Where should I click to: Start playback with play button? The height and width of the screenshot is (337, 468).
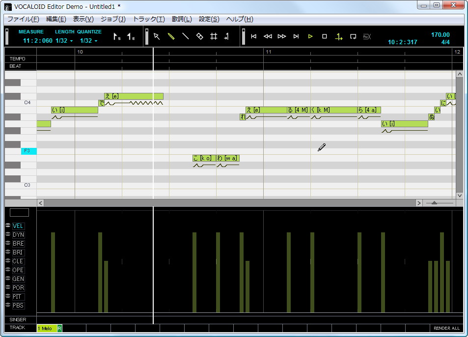(x=310, y=36)
